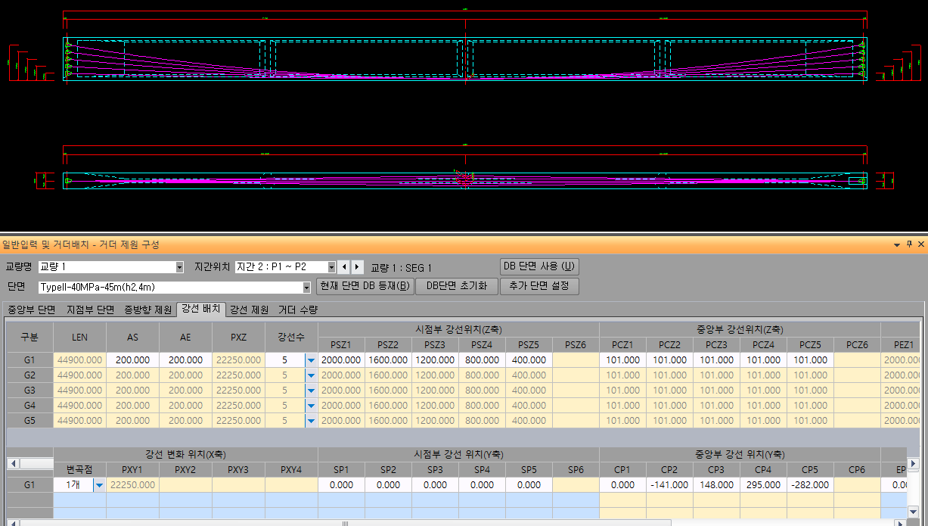
Task: Click PSZ2 cell 1600.000 in row G1
Action: [388, 360]
